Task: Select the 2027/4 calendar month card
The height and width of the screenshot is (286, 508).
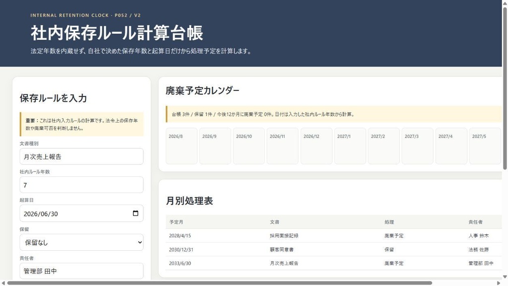Action: 451,146
